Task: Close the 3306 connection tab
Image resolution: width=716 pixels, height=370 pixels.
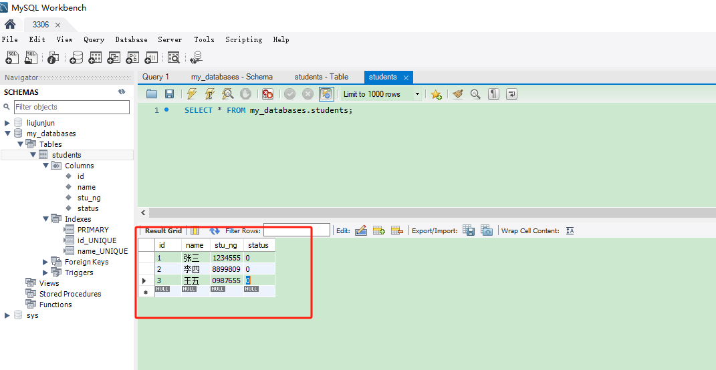Action: tap(57, 25)
